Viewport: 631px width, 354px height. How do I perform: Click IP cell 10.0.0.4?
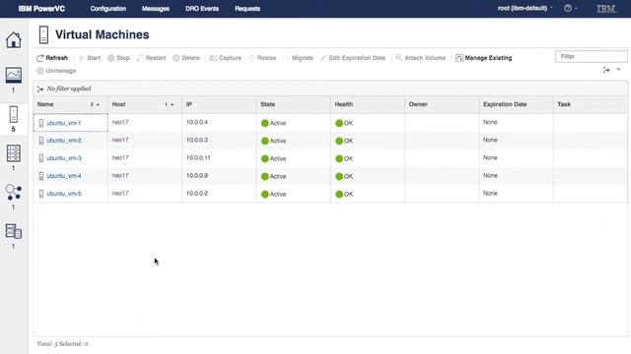[x=197, y=122]
